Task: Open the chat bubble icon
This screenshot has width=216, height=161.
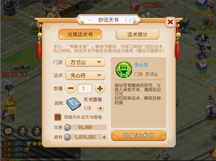Action: coord(8,131)
